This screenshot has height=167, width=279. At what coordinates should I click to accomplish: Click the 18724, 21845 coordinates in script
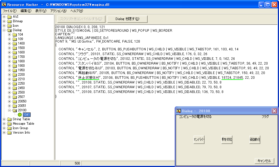coord(232,78)
